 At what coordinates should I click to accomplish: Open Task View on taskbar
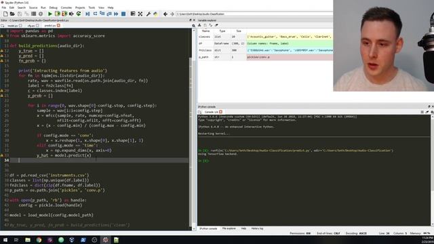click(16, 240)
